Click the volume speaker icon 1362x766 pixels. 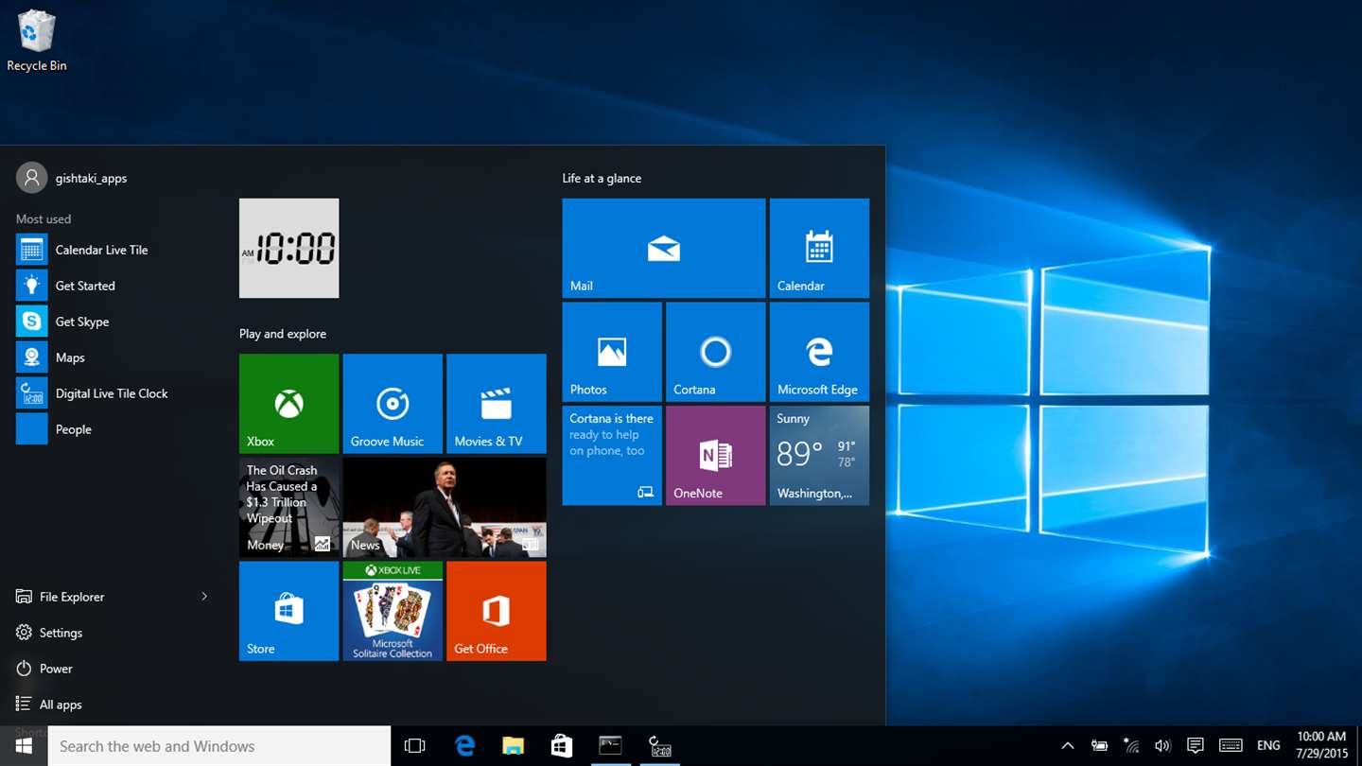[1162, 746]
